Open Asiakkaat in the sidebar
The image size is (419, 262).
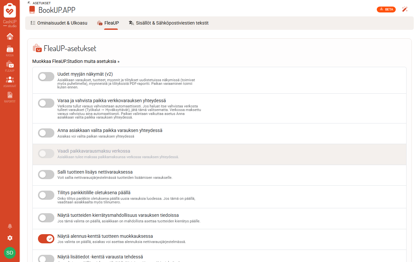click(10, 82)
